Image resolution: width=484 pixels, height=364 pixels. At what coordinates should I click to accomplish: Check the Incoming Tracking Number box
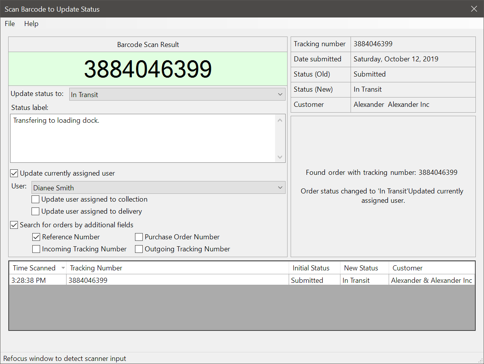pyautogui.click(x=36, y=249)
